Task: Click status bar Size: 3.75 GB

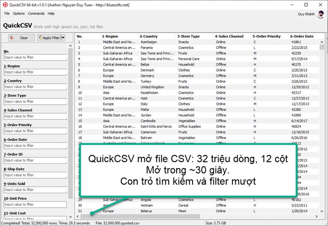Action: tap(216, 223)
